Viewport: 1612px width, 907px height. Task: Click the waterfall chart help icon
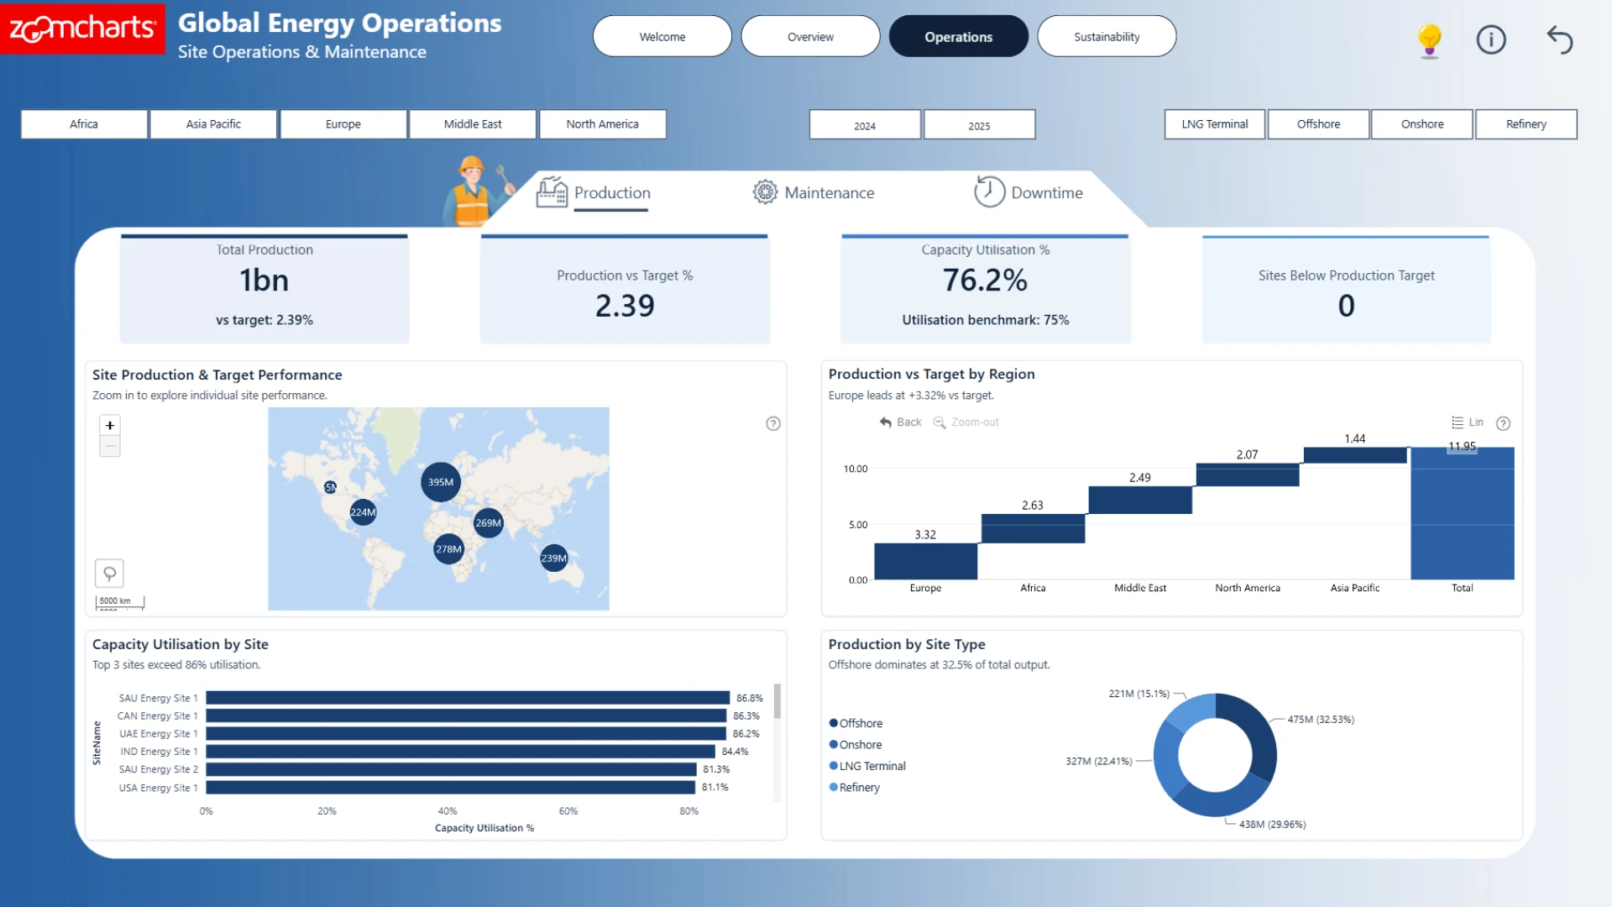1504,423
